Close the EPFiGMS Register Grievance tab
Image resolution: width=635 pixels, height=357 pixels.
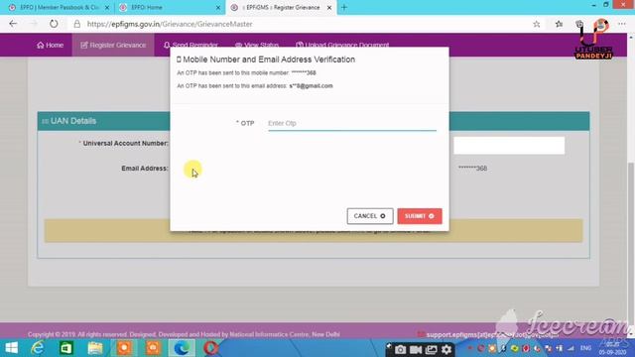[x=329, y=8]
